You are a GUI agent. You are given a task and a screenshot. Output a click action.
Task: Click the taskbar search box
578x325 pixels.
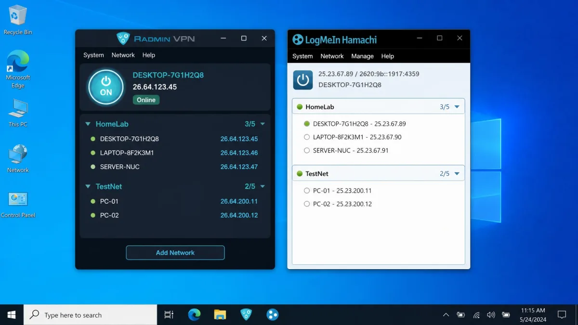click(90, 315)
